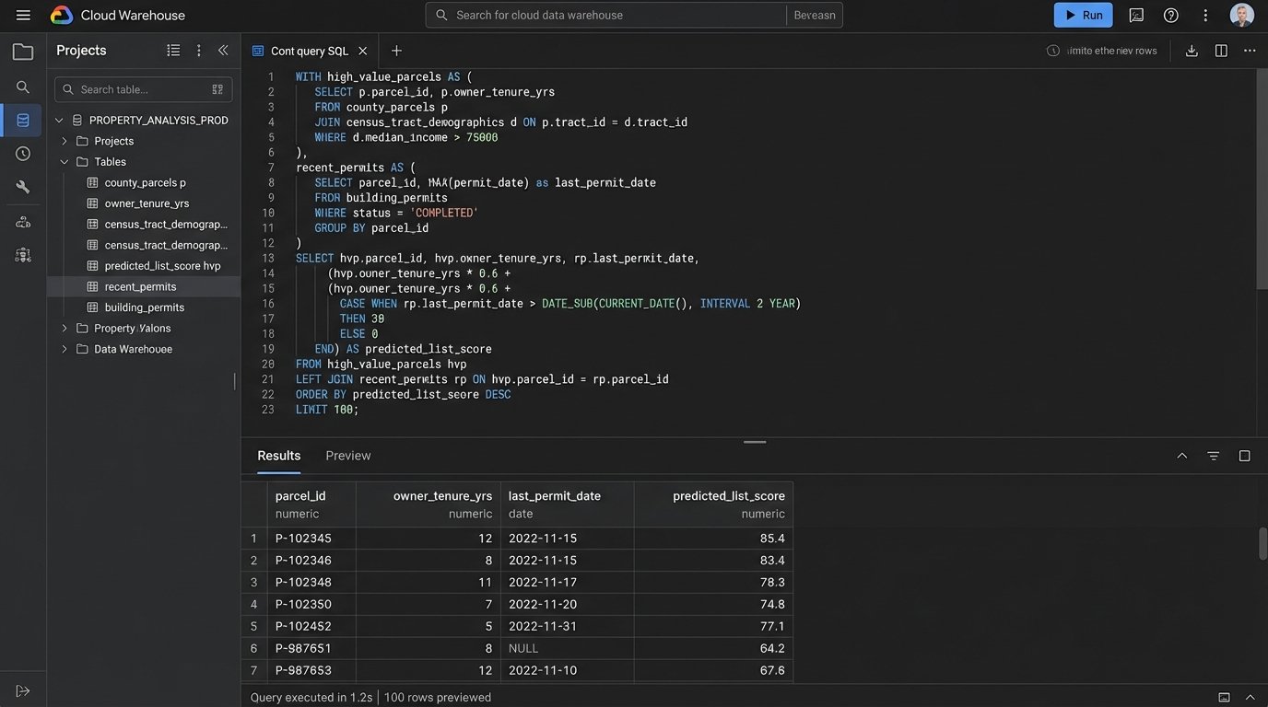Open the help question mark icon

click(1171, 15)
